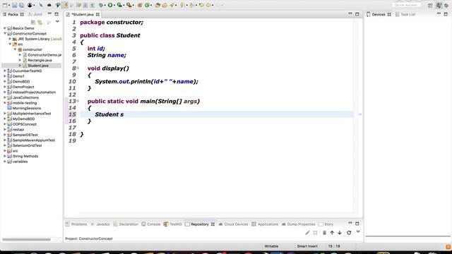Open the Console tab

point(151,224)
